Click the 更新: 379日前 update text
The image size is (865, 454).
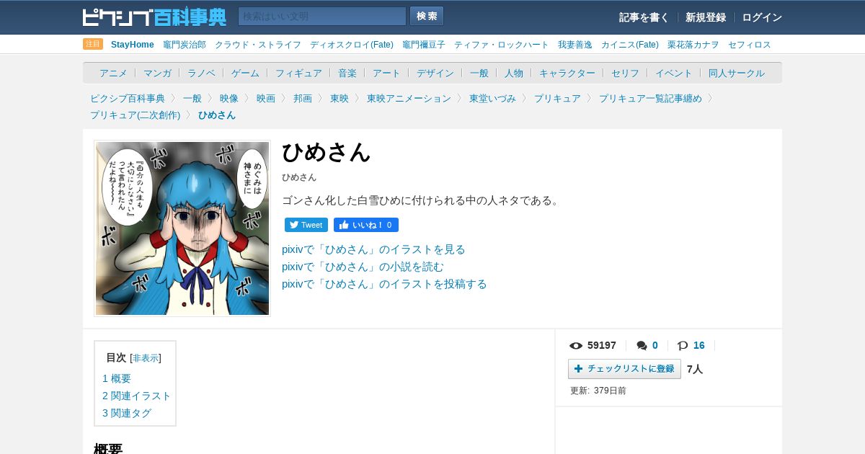[x=598, y=391]
